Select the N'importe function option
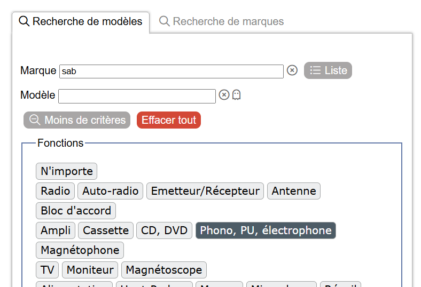 pyautogui.click(x=67, y=171)
